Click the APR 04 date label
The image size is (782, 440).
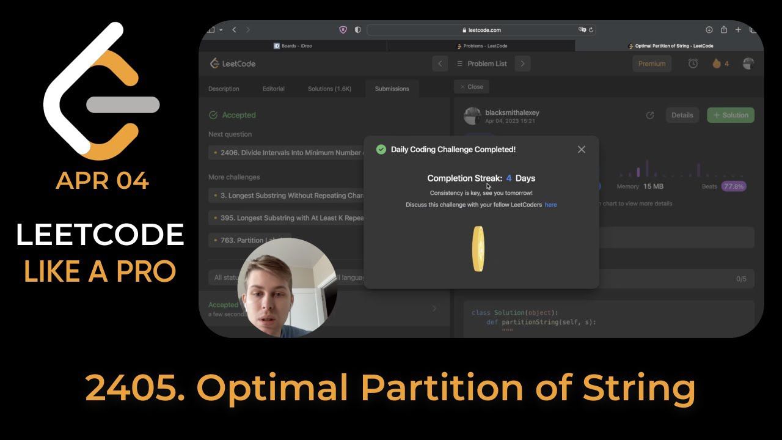coord(102,181)
